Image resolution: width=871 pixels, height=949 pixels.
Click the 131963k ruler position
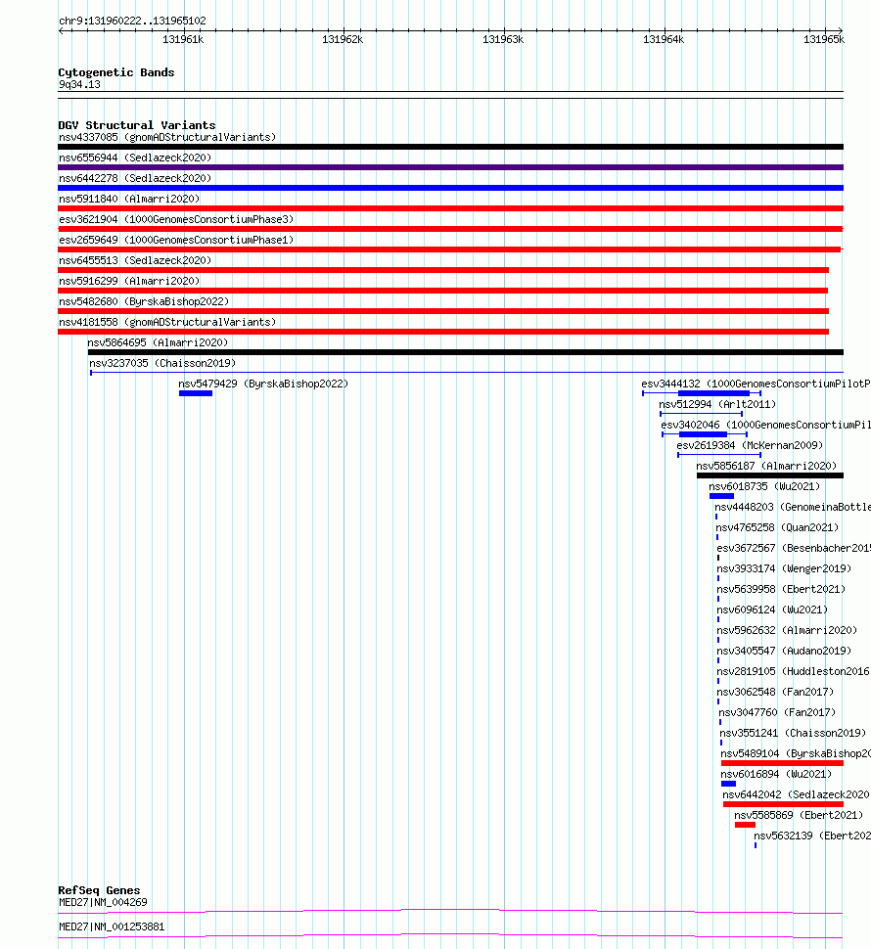(503, 40)
